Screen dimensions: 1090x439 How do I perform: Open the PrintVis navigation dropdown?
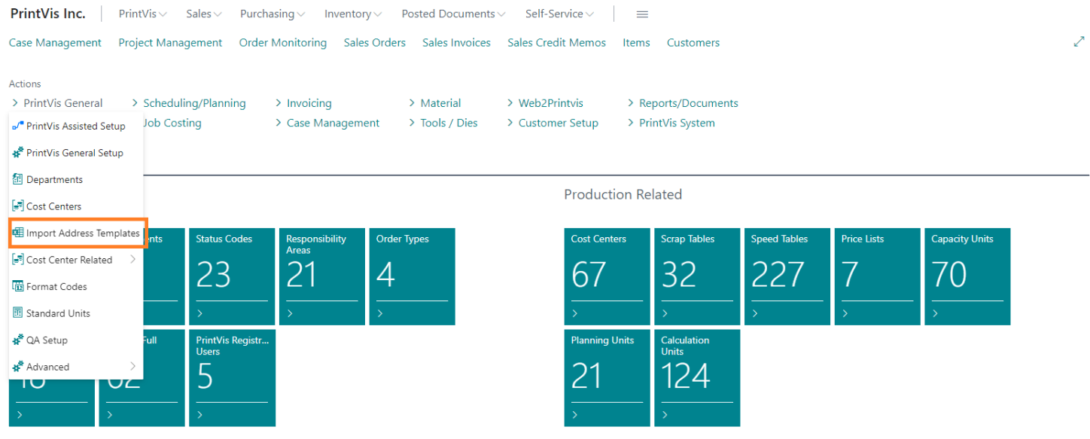point(143,14)
